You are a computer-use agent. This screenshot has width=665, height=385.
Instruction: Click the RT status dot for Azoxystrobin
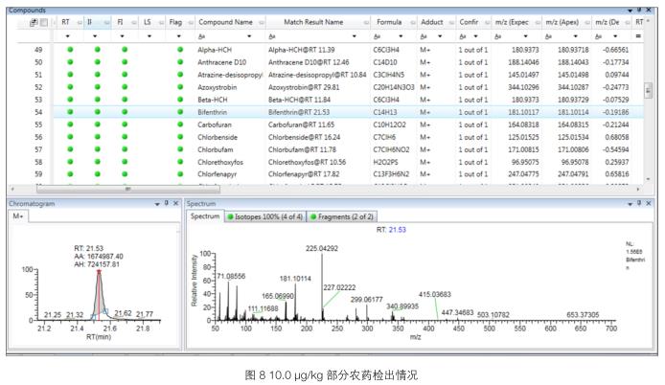tap(69, 86)
